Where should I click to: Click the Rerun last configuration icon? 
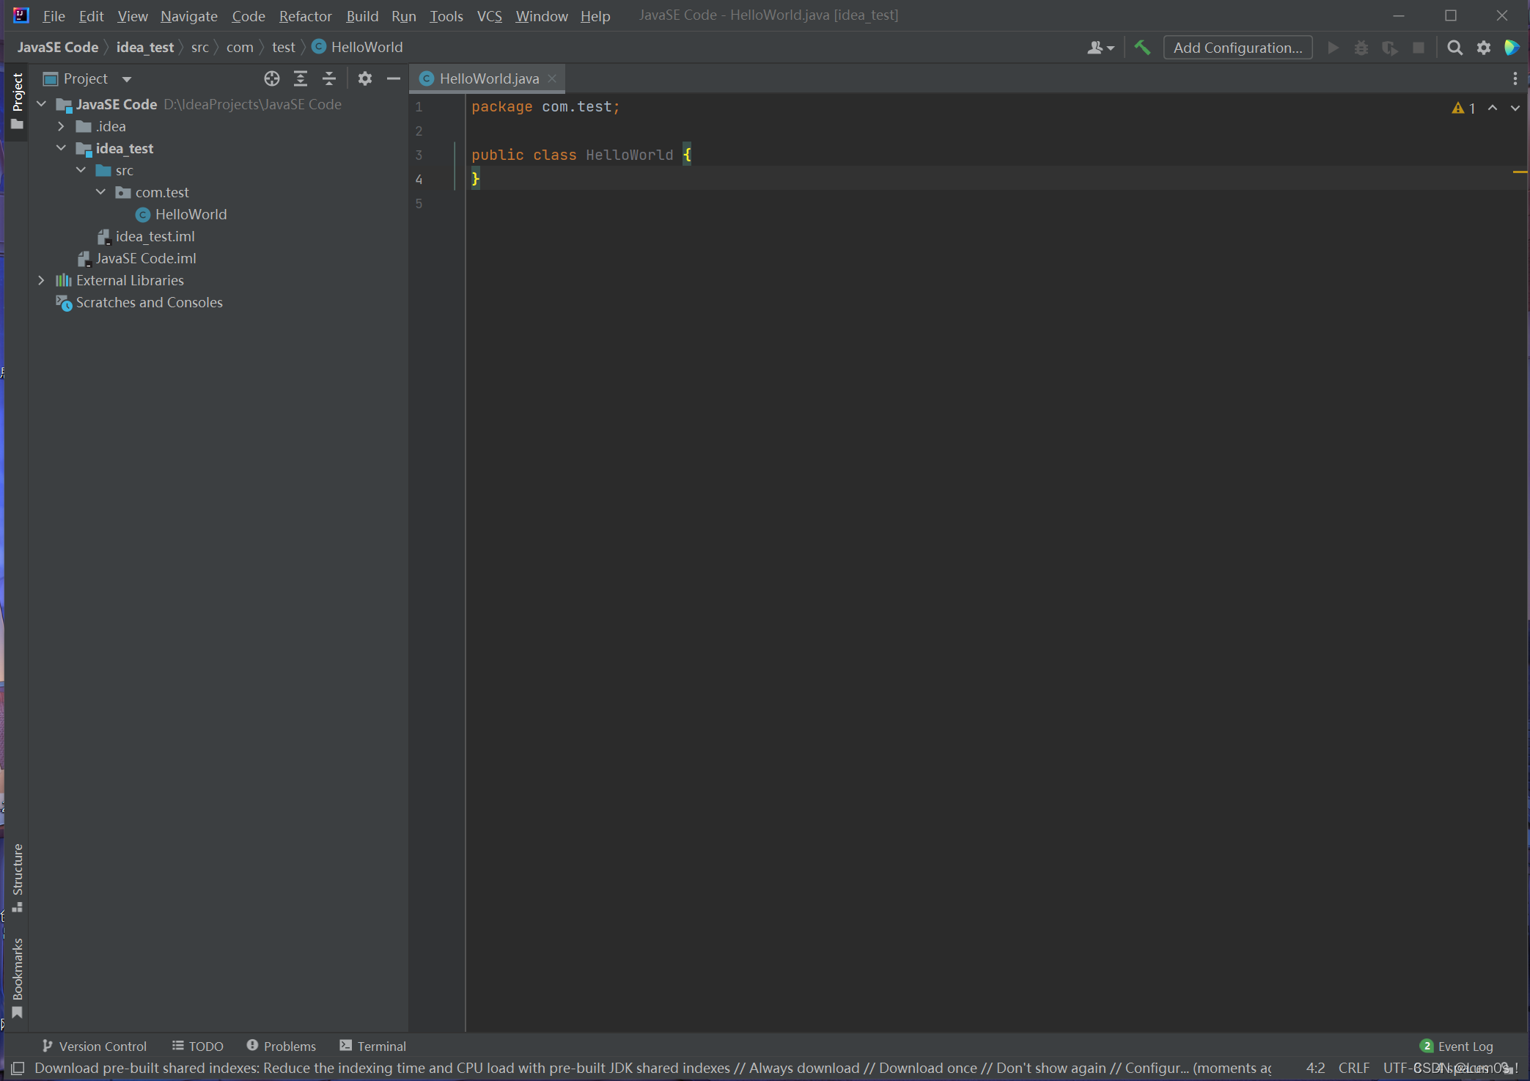1334,48
